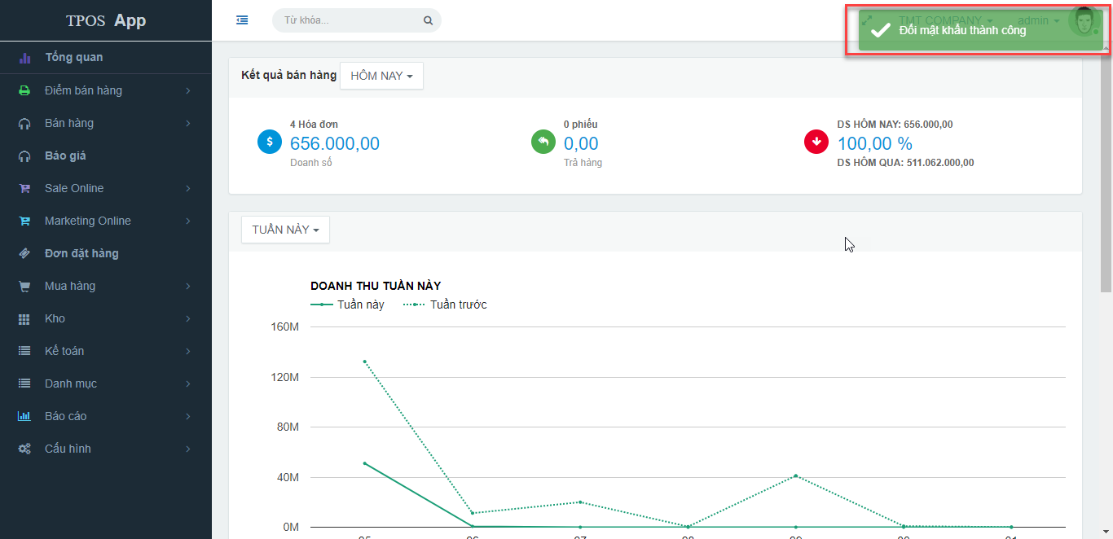Image resolution: width=1113 pixels, height=539 pixels.
Task: Click the 656.000,00 Doanh số link
Action: tap(335, 144)
